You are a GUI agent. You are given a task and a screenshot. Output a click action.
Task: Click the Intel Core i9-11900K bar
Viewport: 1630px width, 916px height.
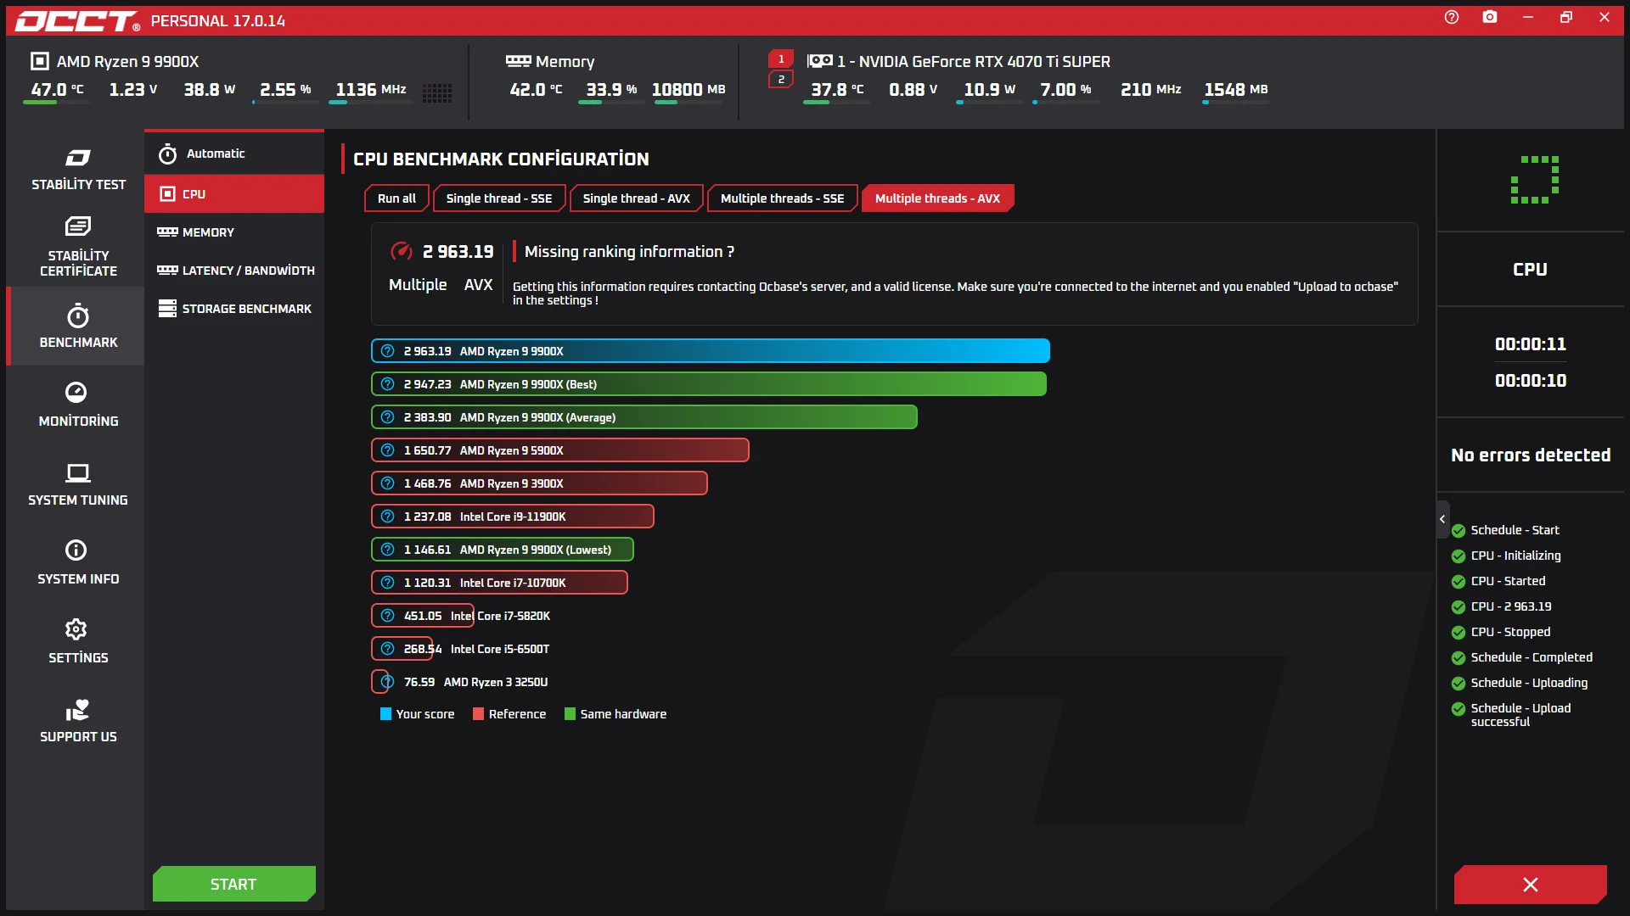513,517
